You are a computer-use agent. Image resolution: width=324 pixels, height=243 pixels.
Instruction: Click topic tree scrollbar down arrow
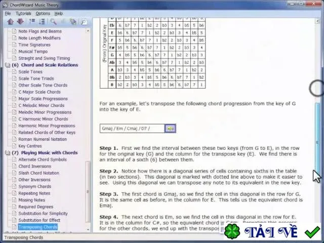88,229
